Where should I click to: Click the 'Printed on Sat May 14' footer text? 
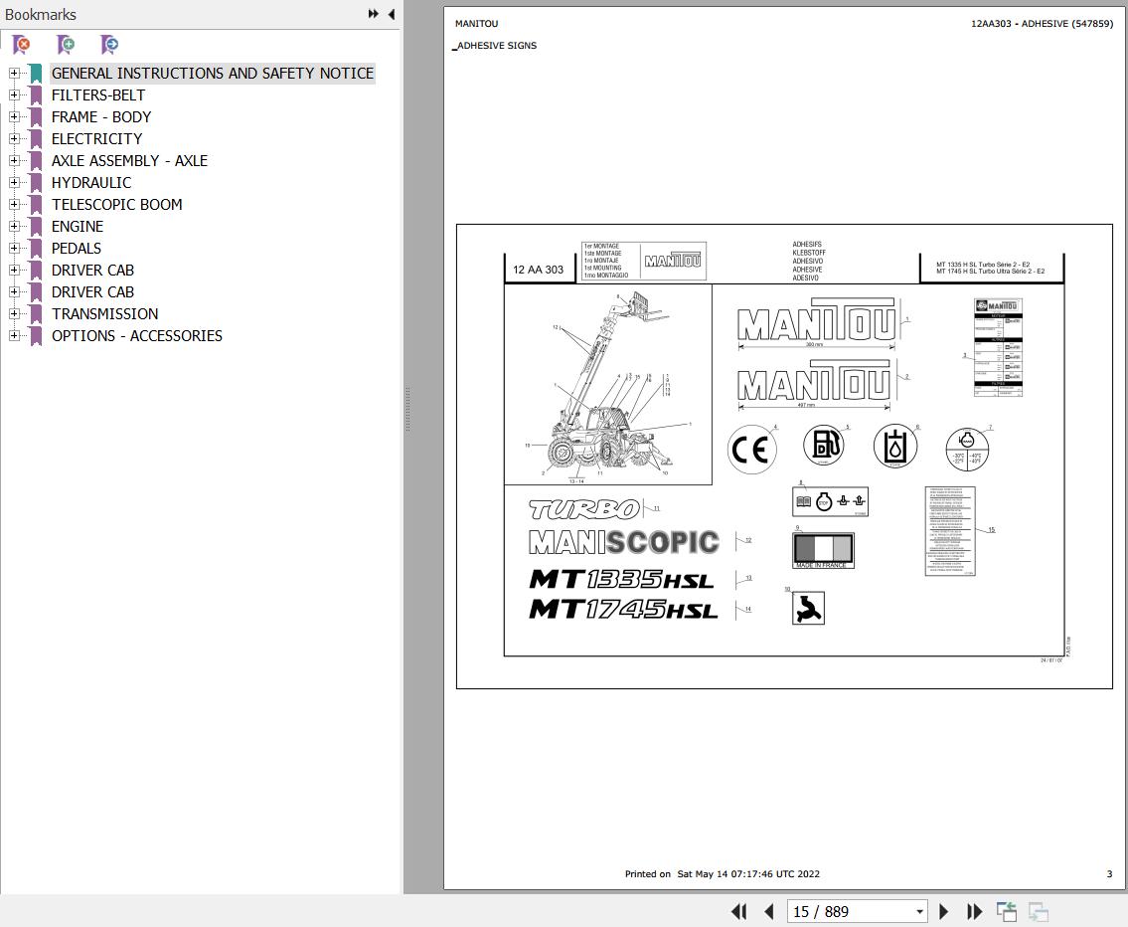coord(723,873)
